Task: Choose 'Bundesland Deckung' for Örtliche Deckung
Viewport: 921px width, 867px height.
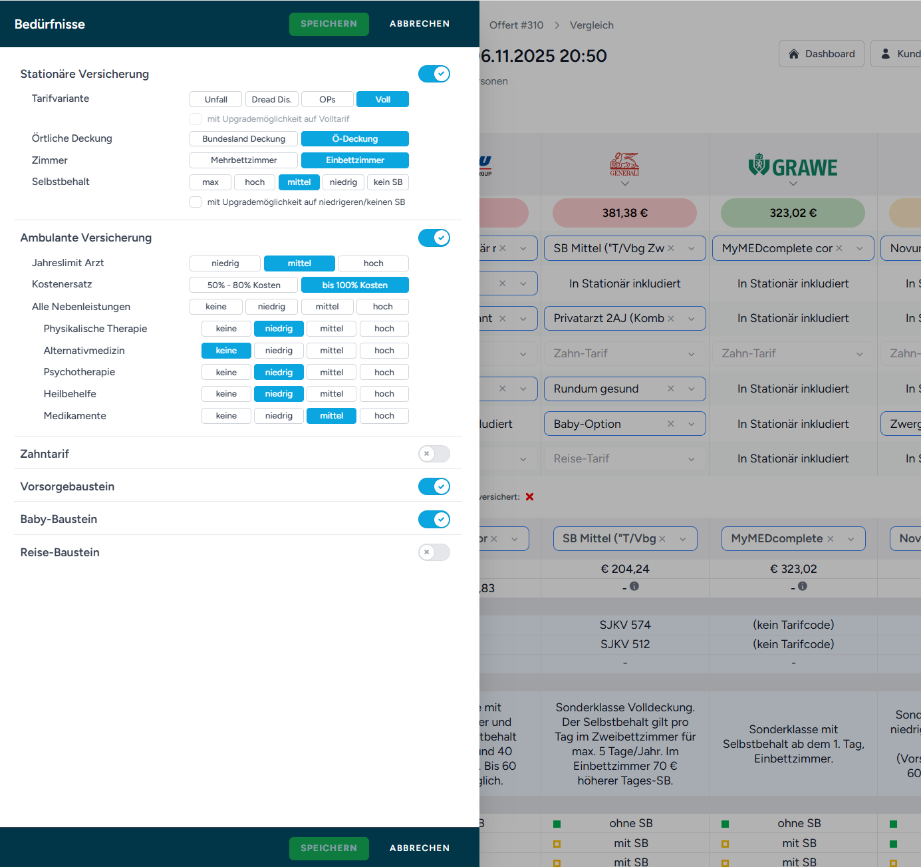Action: click(243, 139)
